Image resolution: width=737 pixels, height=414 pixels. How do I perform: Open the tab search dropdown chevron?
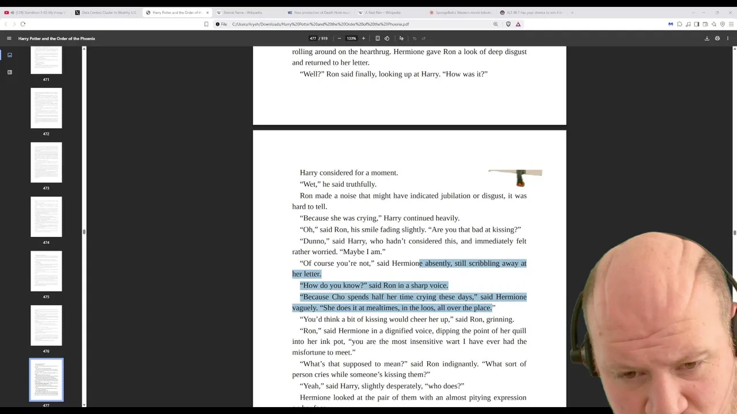(693, 12)
